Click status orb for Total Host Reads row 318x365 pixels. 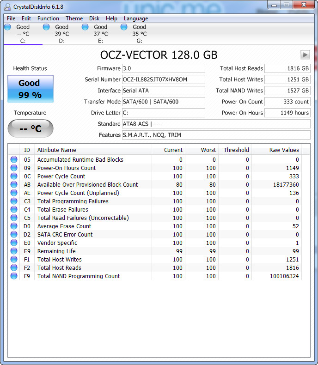[14, 268]
